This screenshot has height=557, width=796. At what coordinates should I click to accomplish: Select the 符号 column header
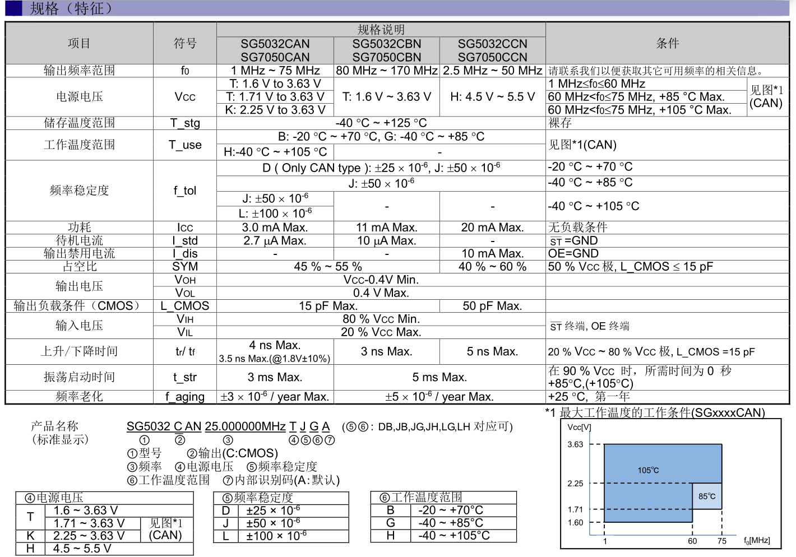(x=185, y=43)
